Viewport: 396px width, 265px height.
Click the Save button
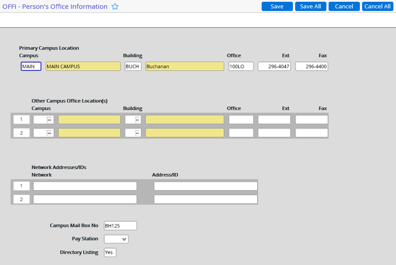[277, 6]
